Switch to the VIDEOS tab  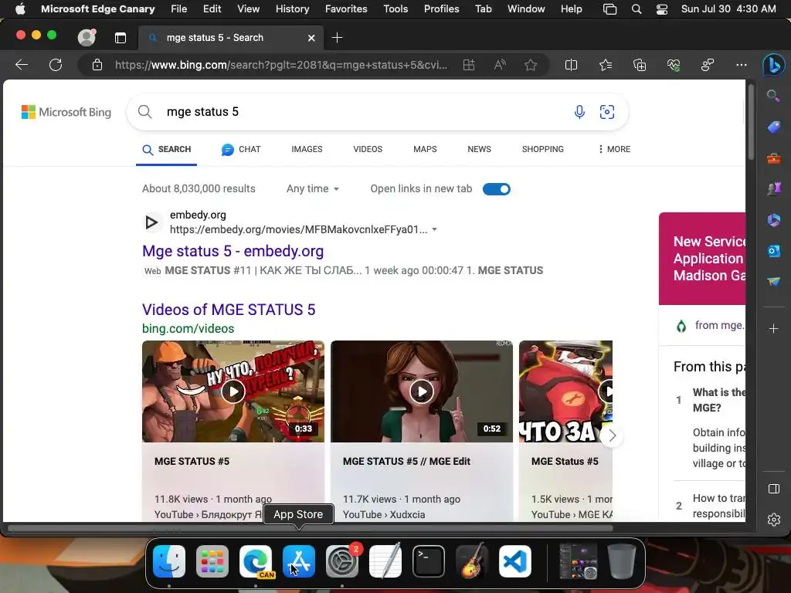(x=368, y=149)
